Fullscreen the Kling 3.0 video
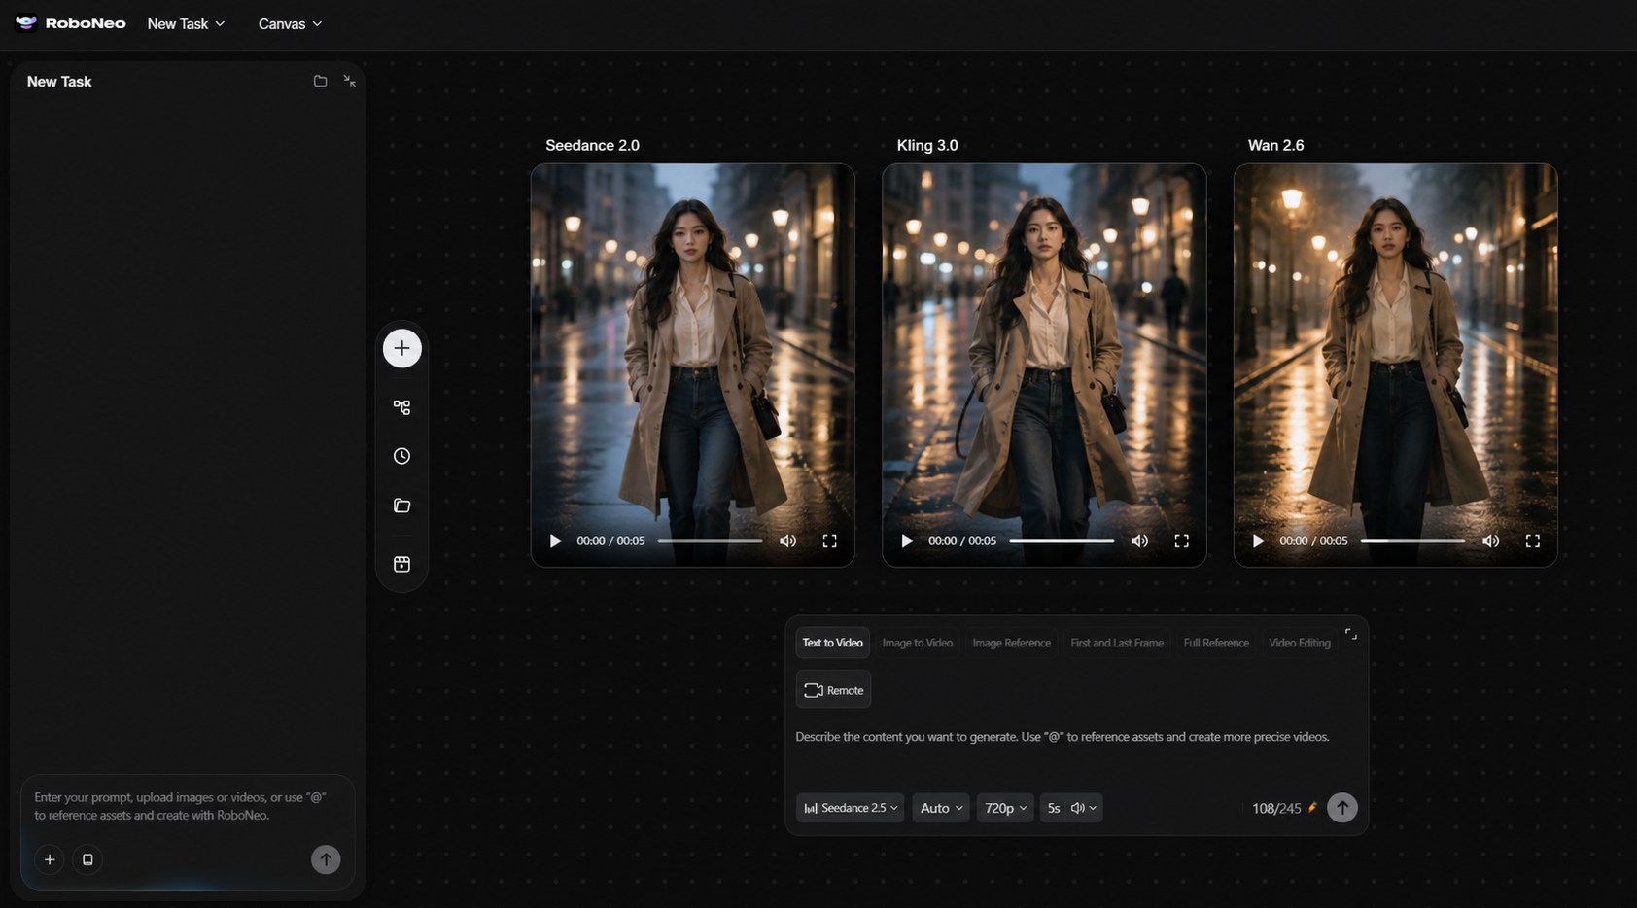The height and width of the screenshot is (908, 1637). point(1181,541)
